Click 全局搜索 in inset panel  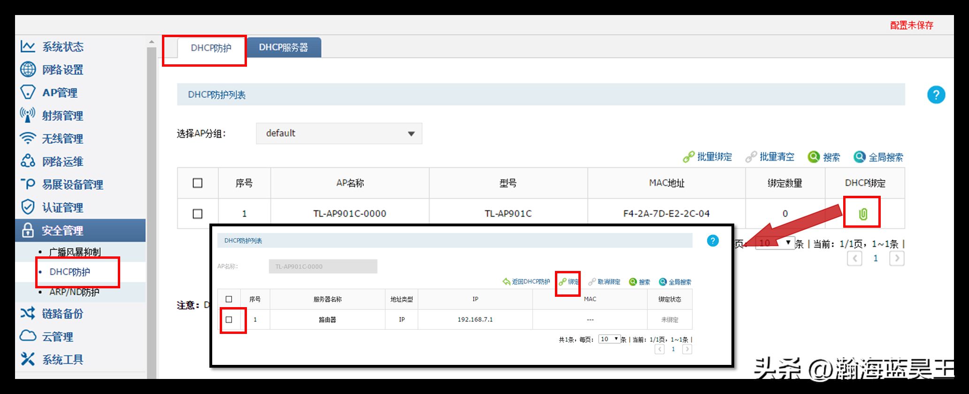675,282
